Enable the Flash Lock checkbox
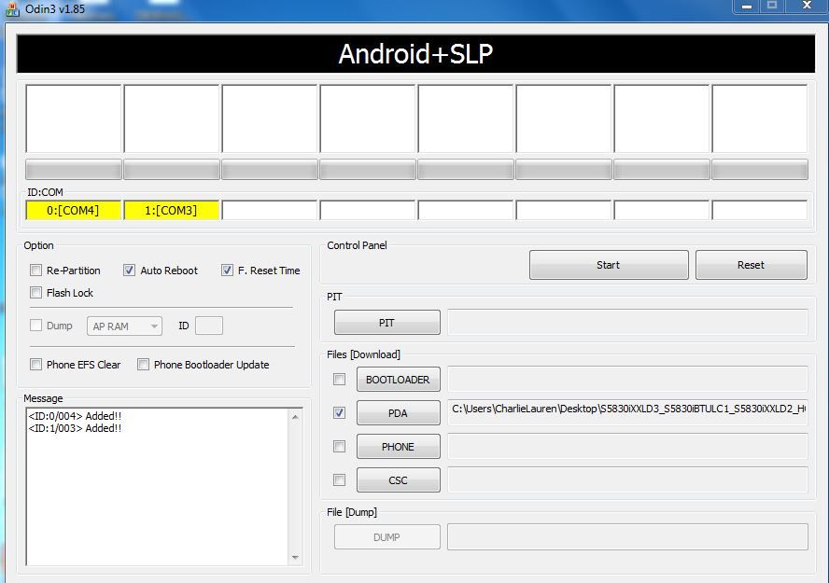 tap(36, 293)
